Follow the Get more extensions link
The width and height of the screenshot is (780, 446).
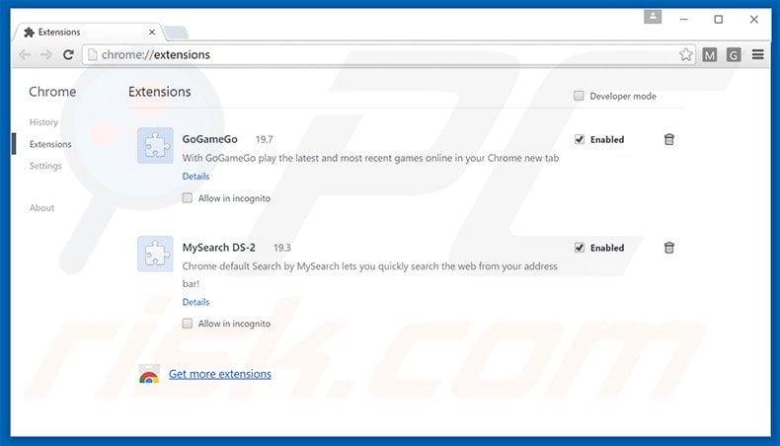point(220,374)
